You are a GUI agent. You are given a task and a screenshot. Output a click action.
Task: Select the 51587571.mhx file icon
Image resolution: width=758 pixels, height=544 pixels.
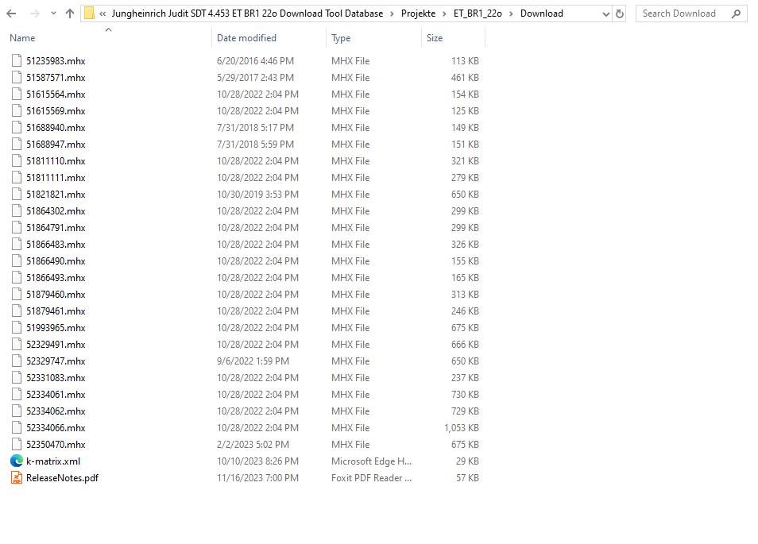pyautogui.click(x=17, y=77)
